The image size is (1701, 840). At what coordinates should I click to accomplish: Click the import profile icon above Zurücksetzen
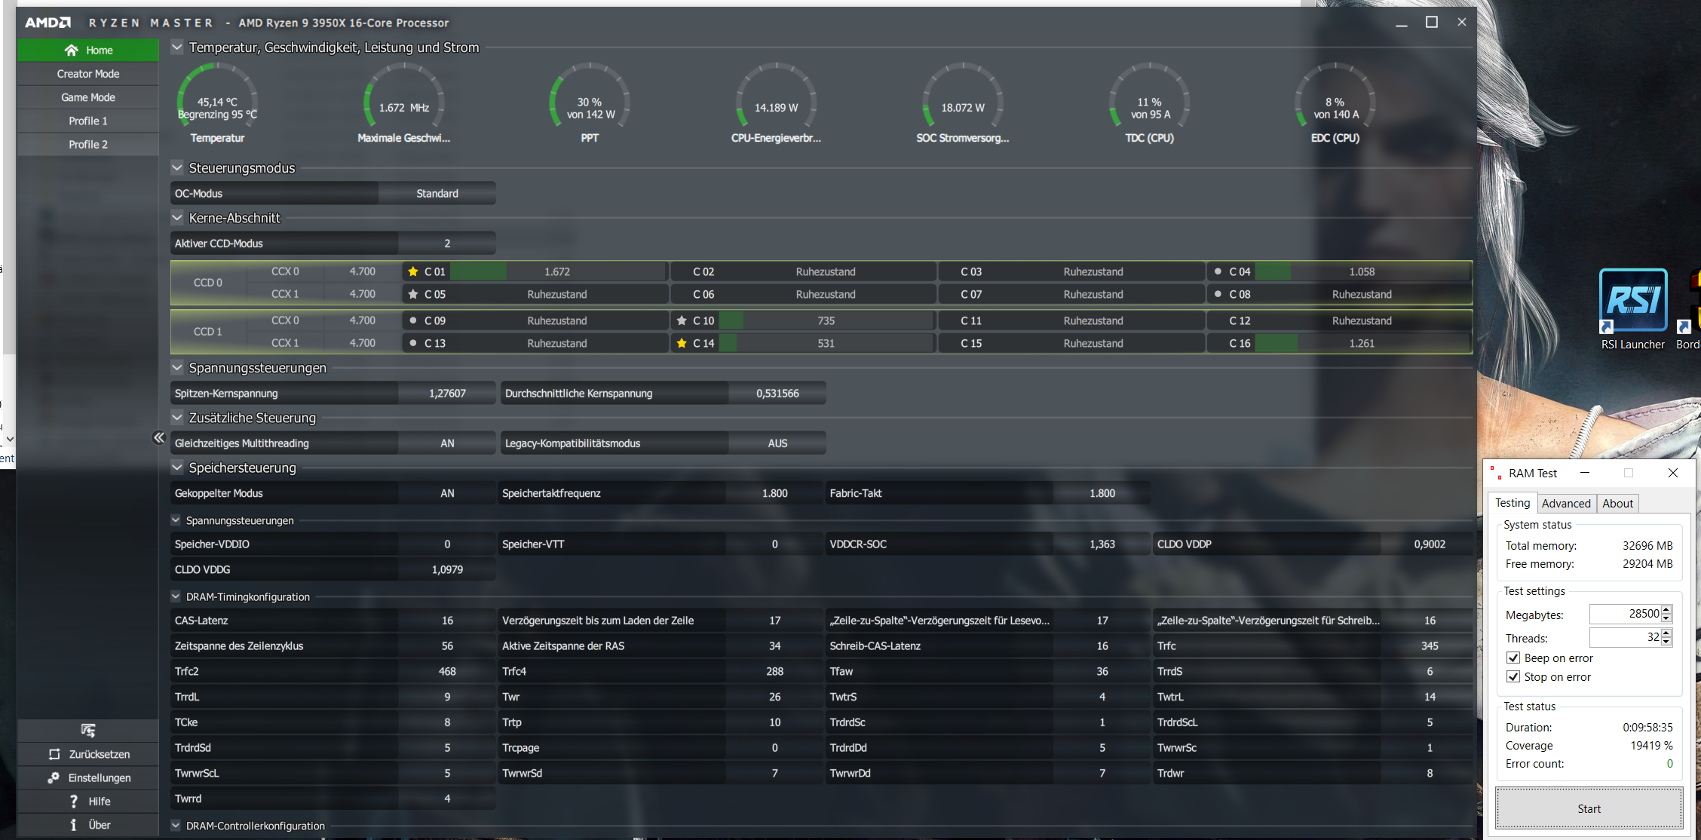point(88,730)
